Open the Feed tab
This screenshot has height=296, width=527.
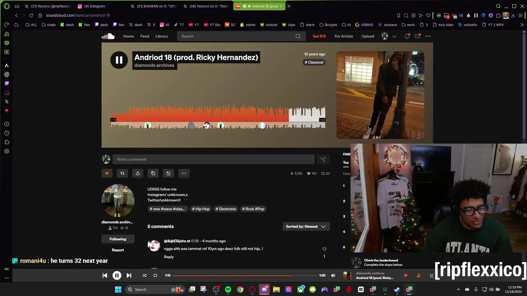click(x=145, y=36)
